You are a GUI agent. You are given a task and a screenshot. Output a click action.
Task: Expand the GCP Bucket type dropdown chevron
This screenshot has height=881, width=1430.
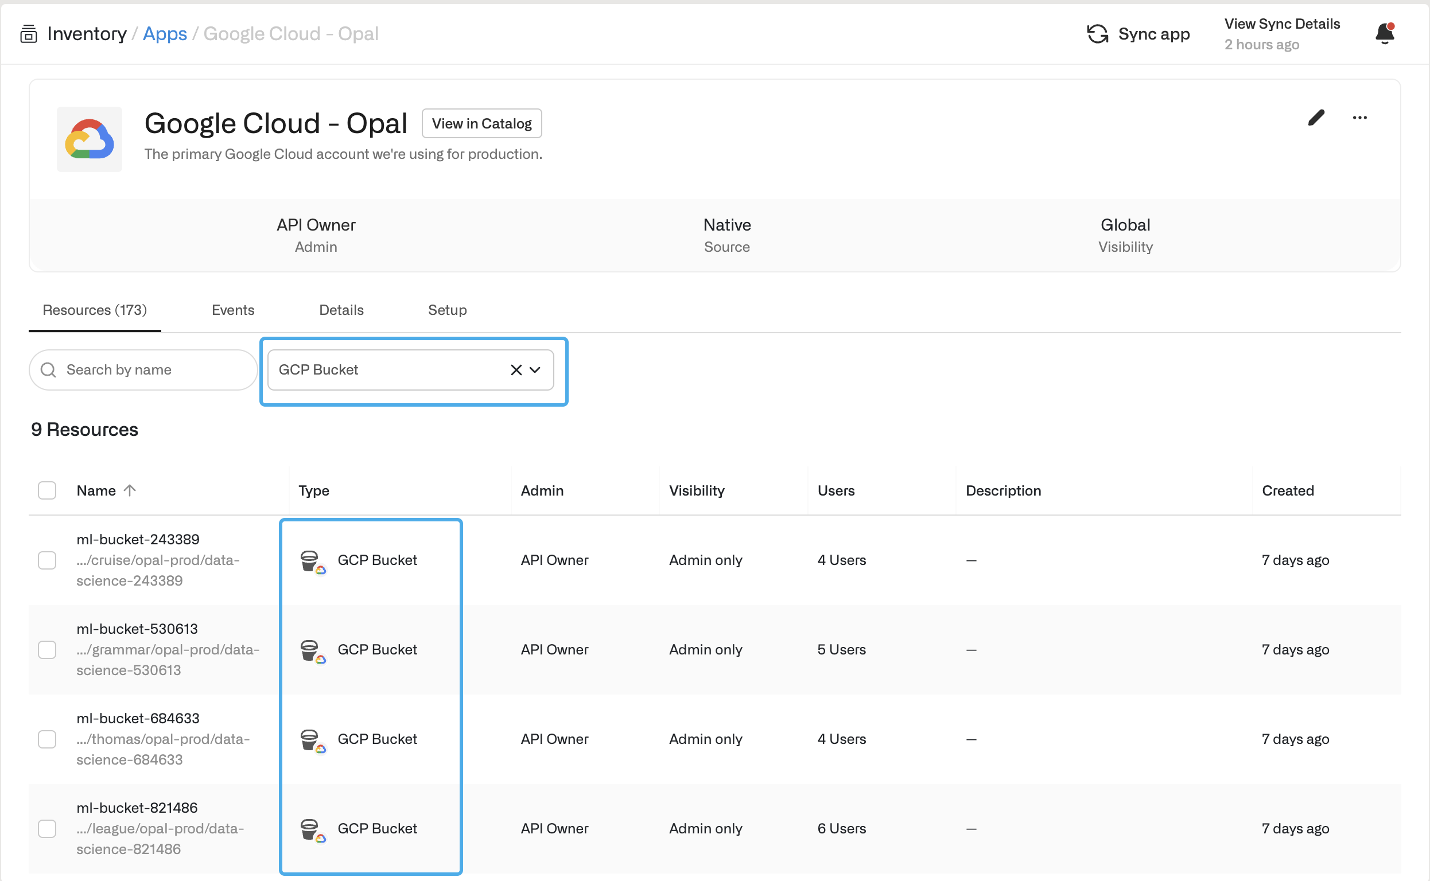coord(535,370)
